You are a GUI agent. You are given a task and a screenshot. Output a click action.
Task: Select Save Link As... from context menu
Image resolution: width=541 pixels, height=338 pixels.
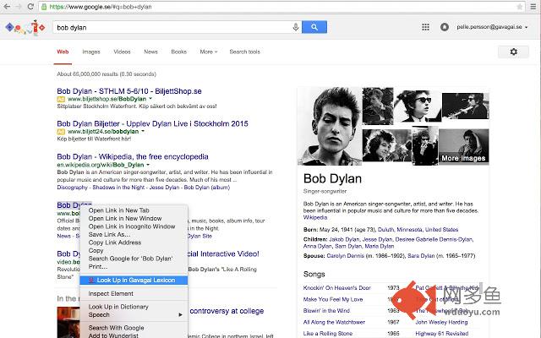click(134, 234)
